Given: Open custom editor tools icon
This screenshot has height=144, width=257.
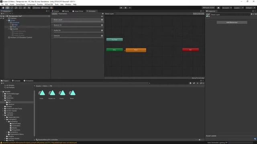Looking at the screenshot, I should (x=29, y=8).
